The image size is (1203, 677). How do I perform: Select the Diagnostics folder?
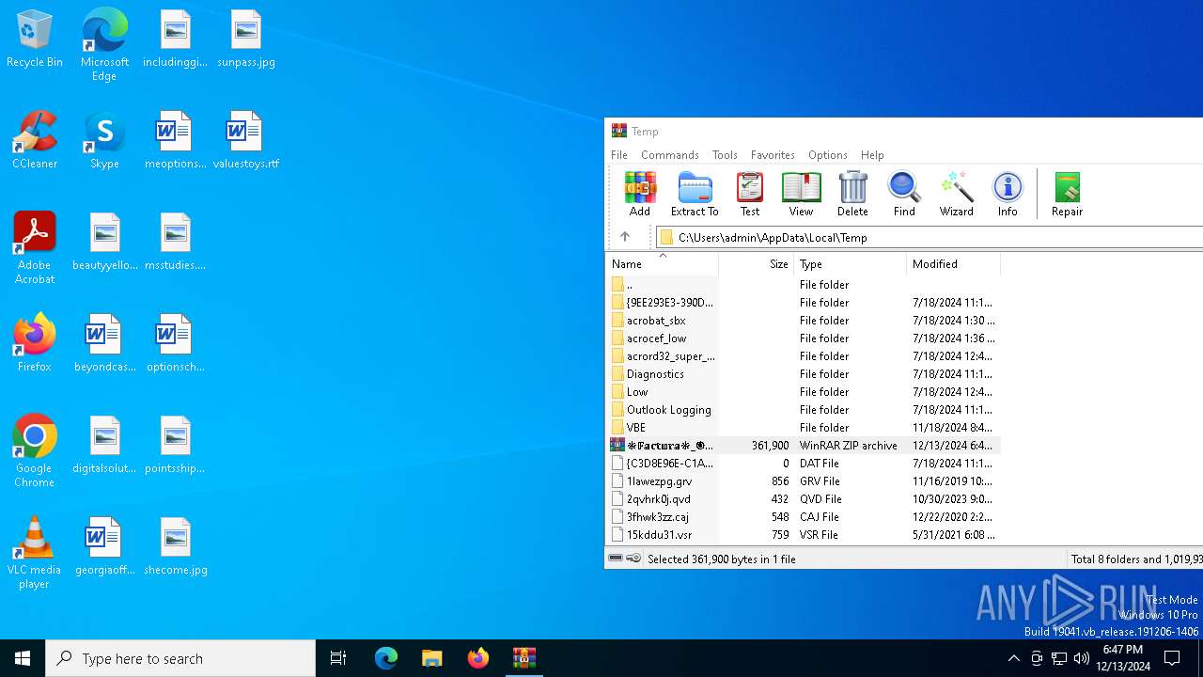click(804, 373)
